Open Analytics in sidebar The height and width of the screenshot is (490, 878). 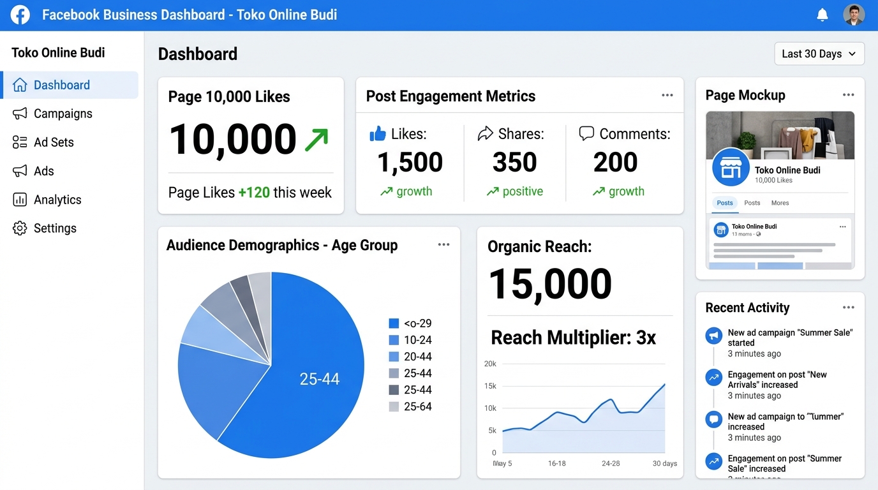point(70,200)
